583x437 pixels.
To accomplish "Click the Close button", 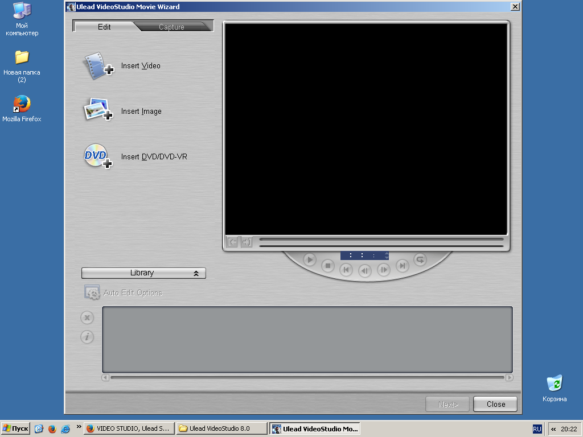I will point(495,404).
